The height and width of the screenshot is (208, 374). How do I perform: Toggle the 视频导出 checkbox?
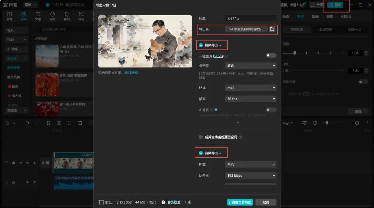point(201,45)
